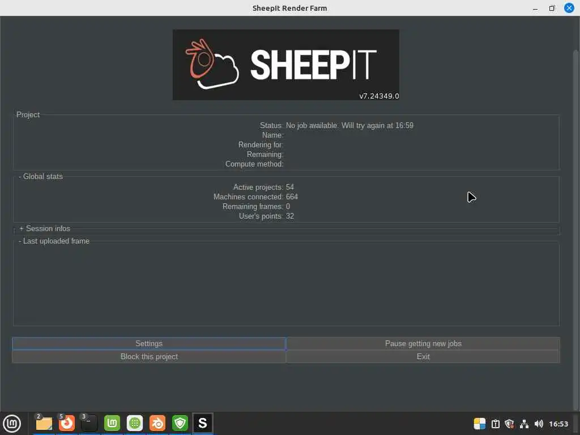Click the User's points value 32

[289, 216]
